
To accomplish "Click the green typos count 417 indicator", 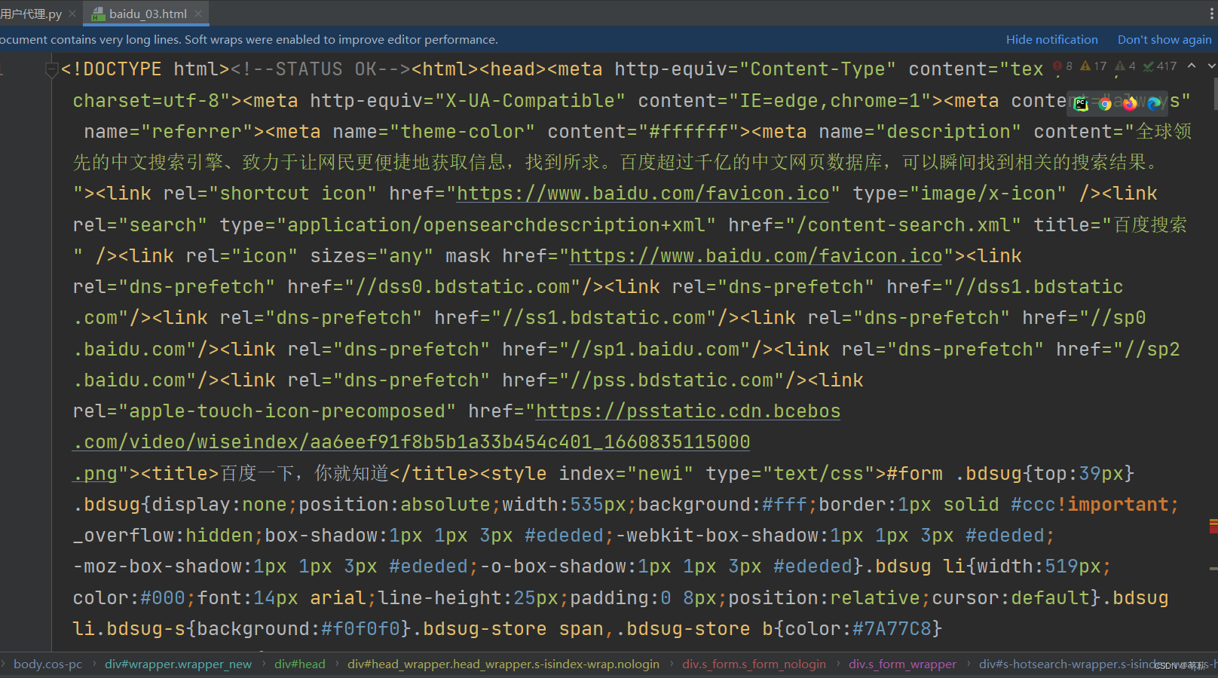I will pos(1160,66).
